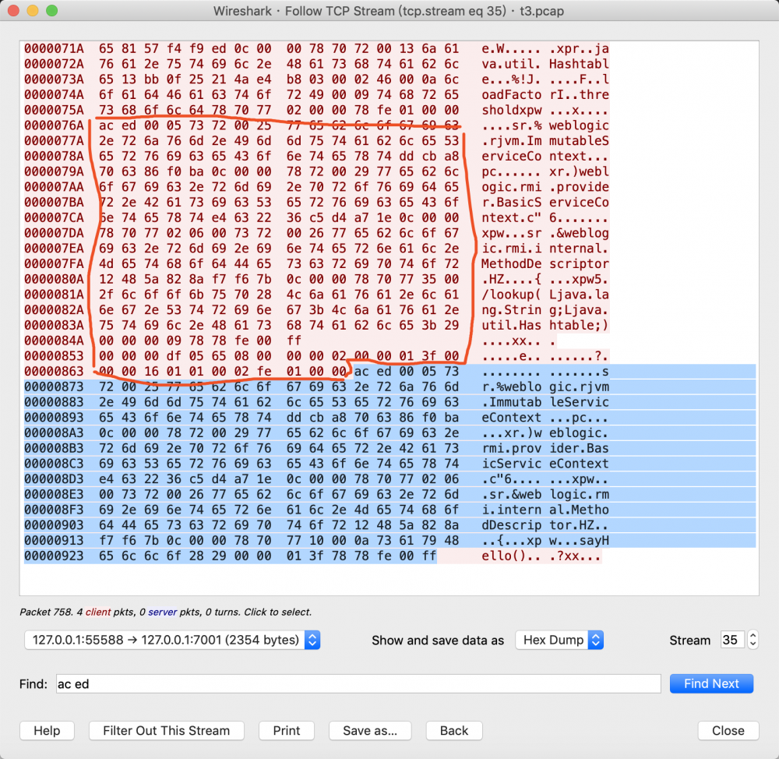The height and width of the screenshot is (759, 779).
Task: Click the red close window button
Action: (13, 10)
